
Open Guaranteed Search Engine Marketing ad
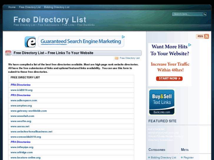pos(81,41)
